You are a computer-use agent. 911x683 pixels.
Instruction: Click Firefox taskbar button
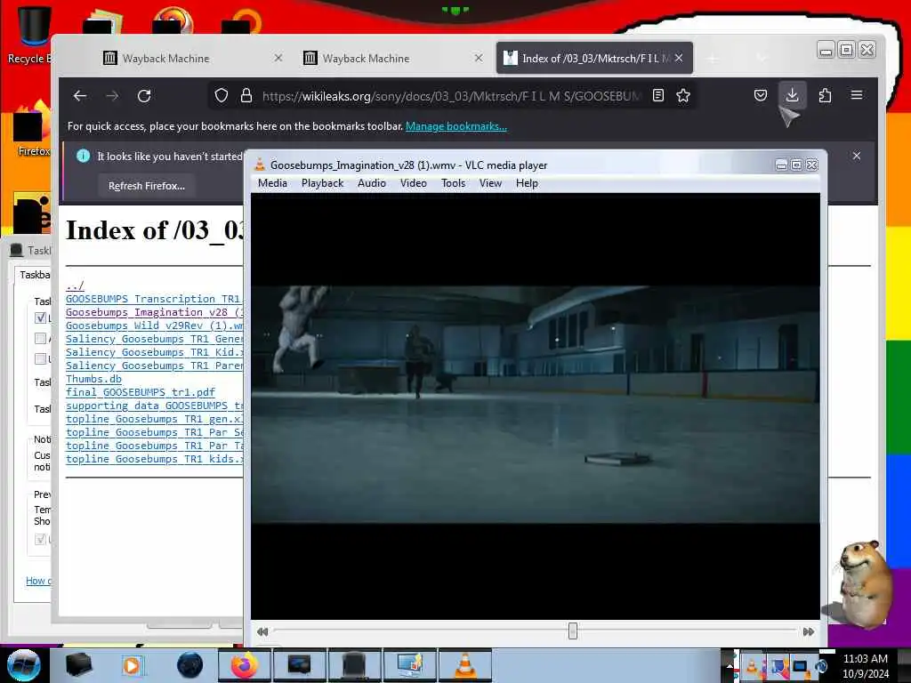(x=244, y=665)
